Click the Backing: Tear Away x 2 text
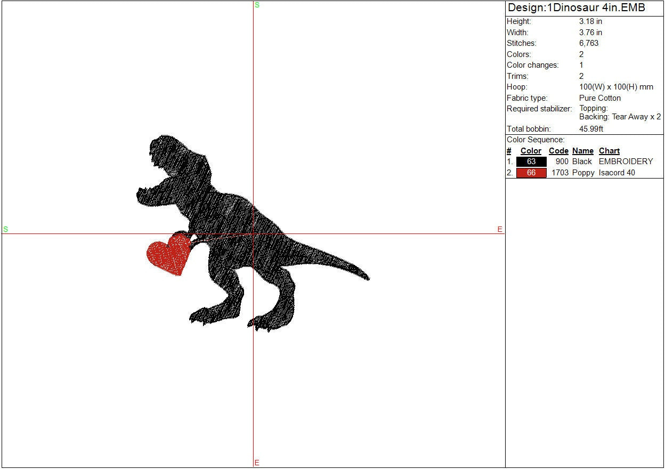This screenshot has height=469, width=665. click(x=620, y=117)
